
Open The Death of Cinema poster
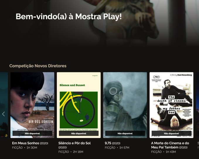[x=171, y=105]
